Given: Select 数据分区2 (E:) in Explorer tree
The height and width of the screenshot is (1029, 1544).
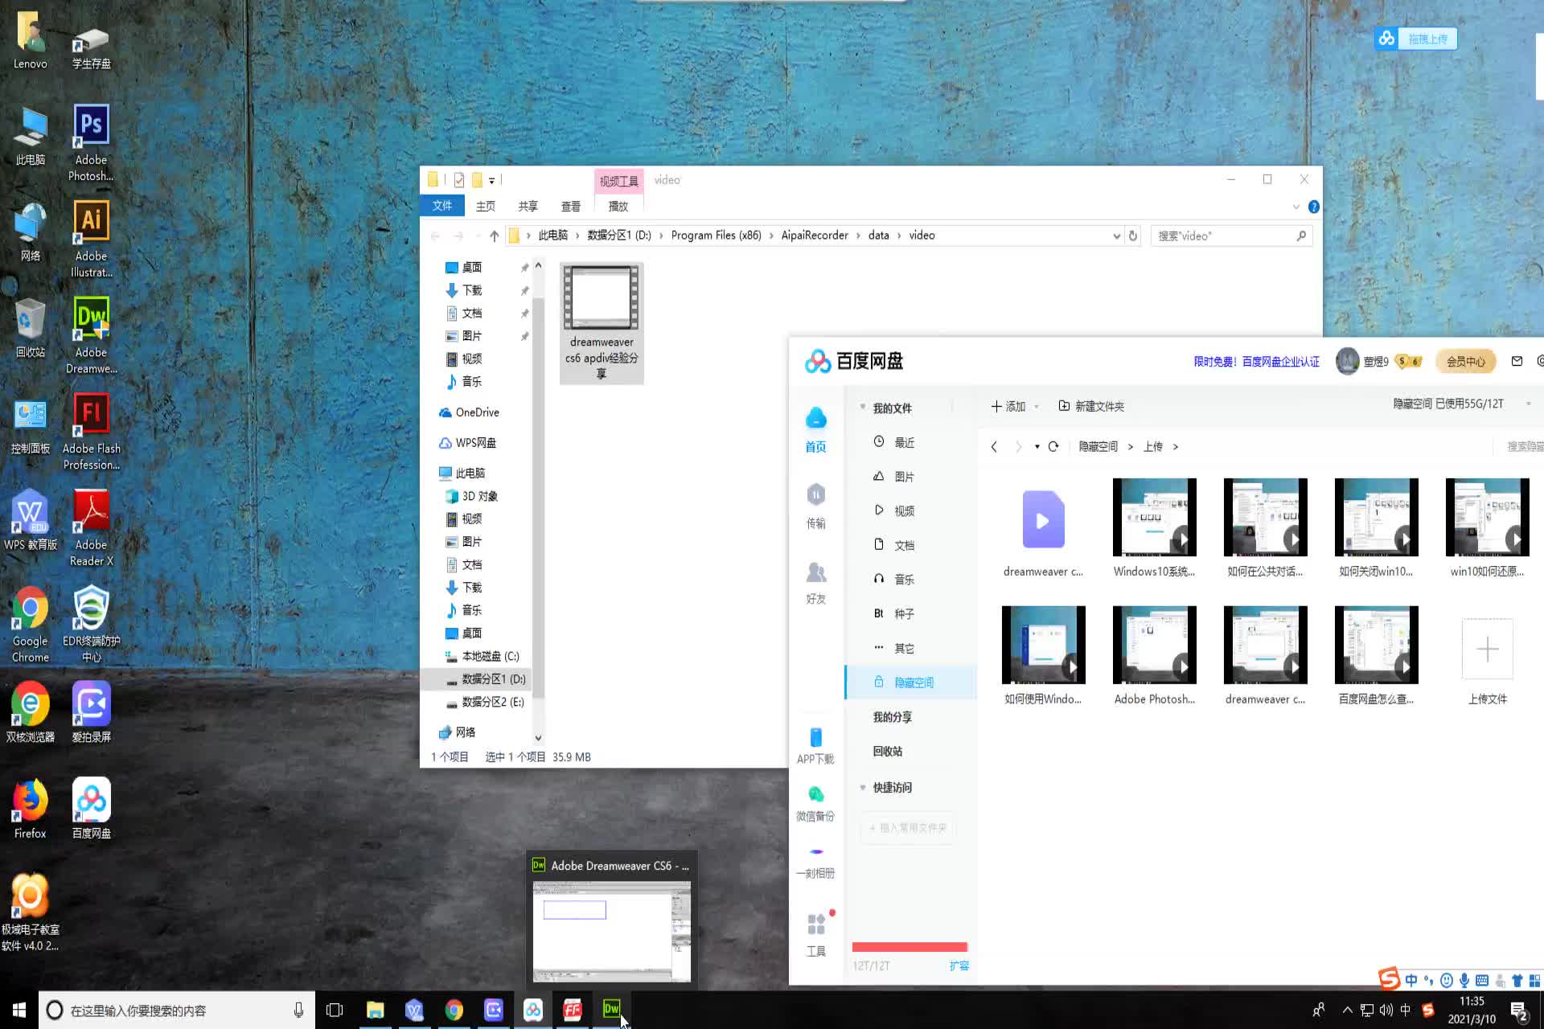Looking at the screenshot, I should [x=486, y=702].
